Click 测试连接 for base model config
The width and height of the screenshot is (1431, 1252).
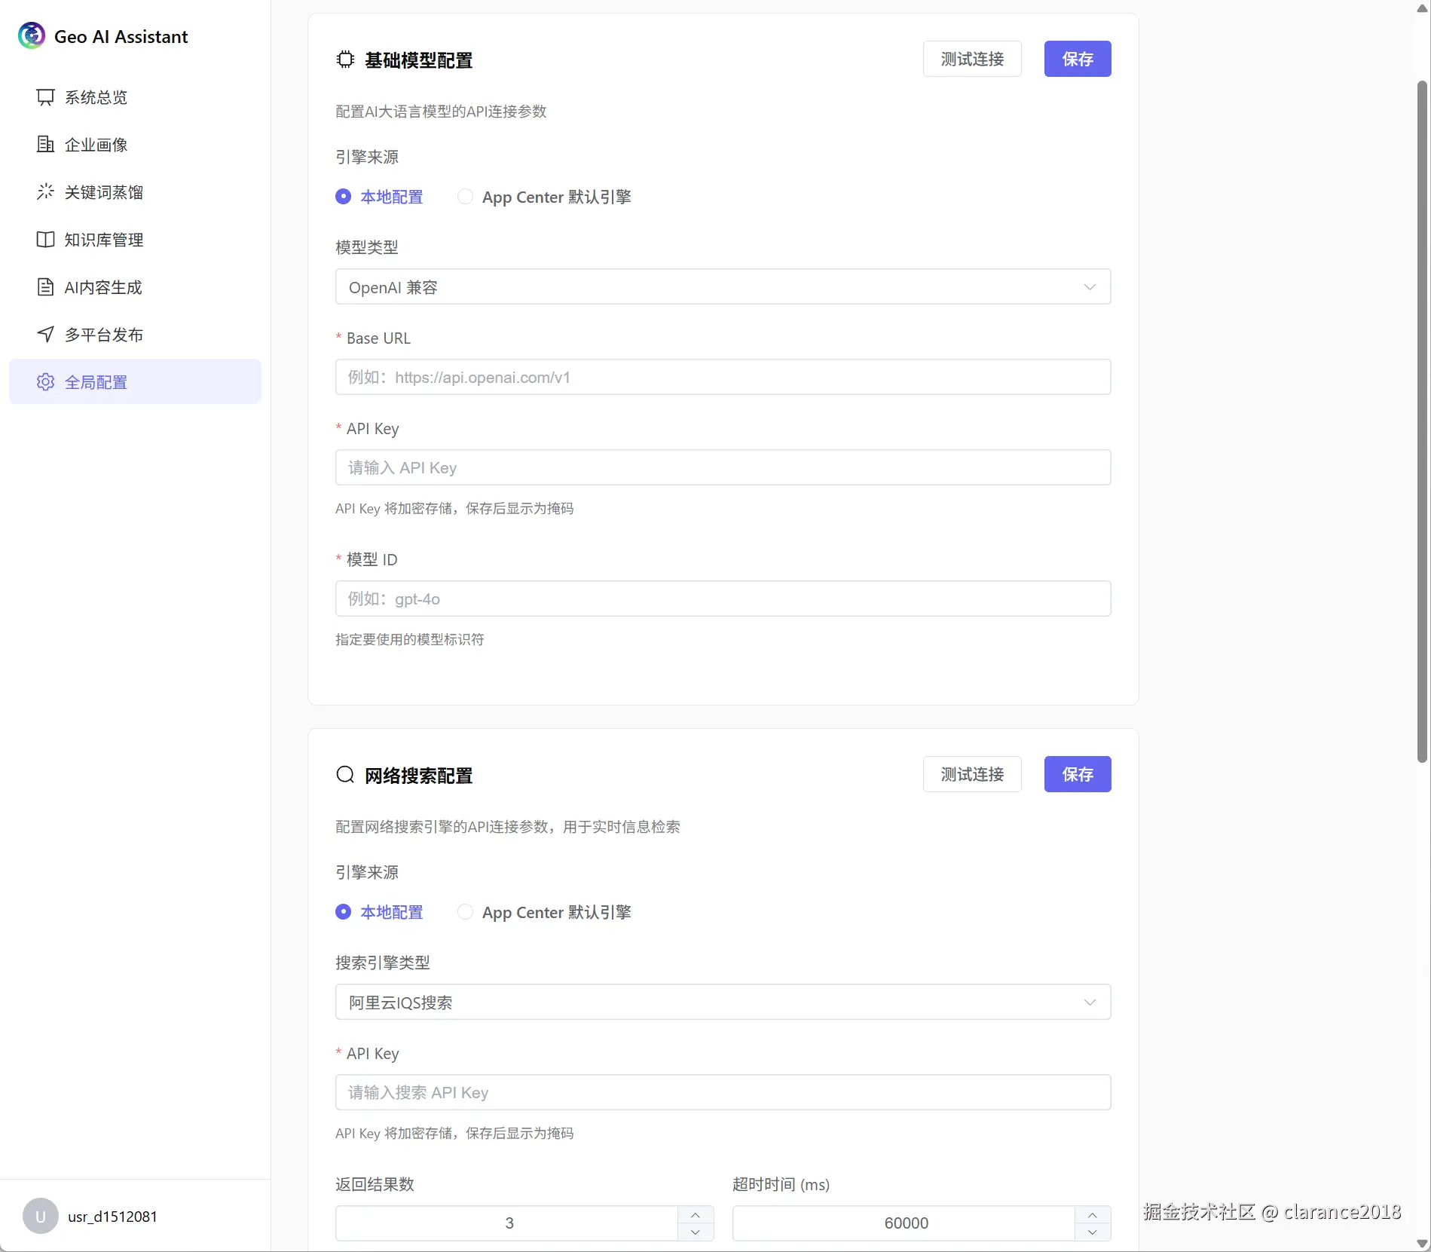click(x=972, y=59)
